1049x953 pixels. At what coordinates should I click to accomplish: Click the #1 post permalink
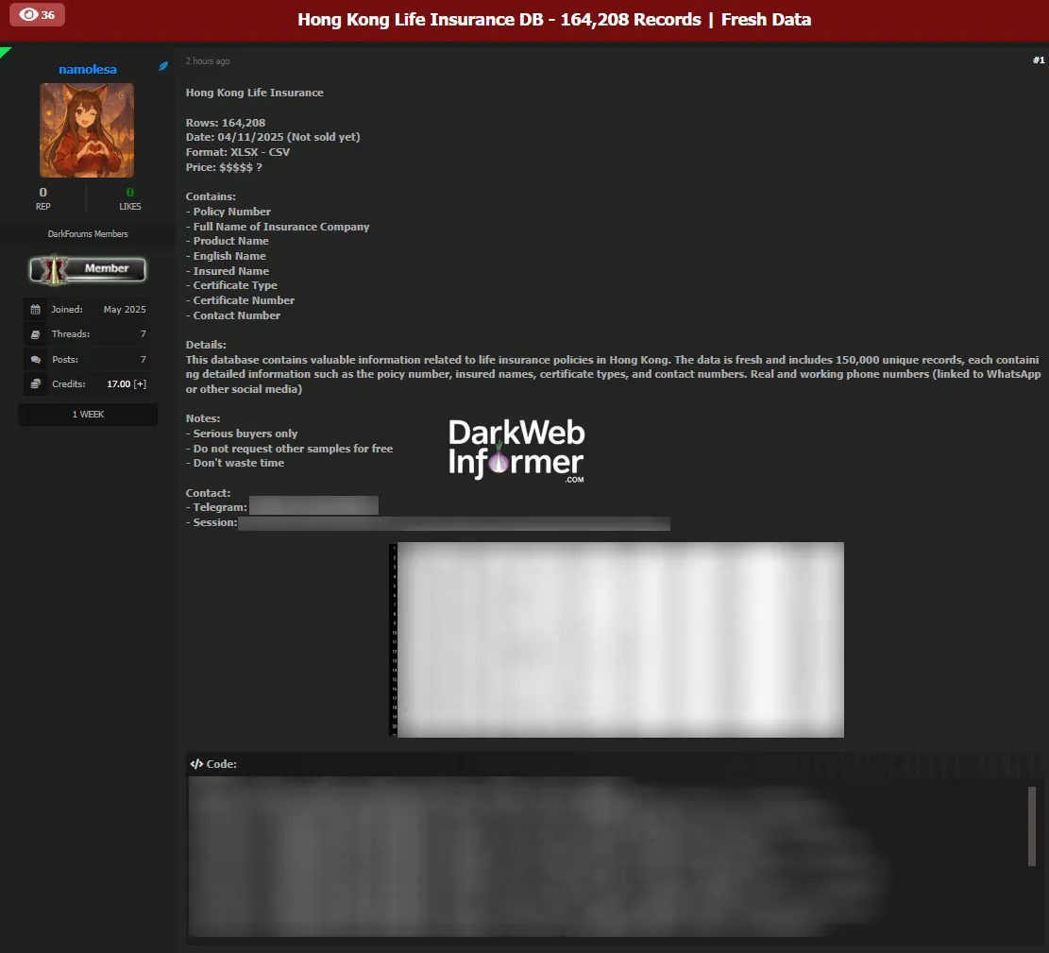(x=1037, y=59)
